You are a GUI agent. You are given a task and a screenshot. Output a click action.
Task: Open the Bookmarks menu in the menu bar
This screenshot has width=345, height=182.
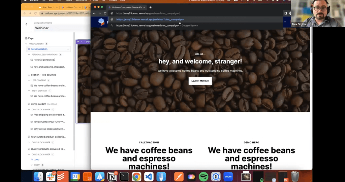81,1
